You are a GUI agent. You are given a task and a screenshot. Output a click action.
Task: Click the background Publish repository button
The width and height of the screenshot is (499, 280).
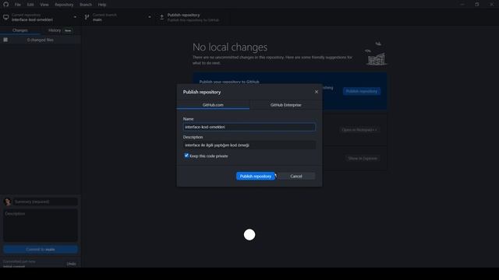pos(362,91)
